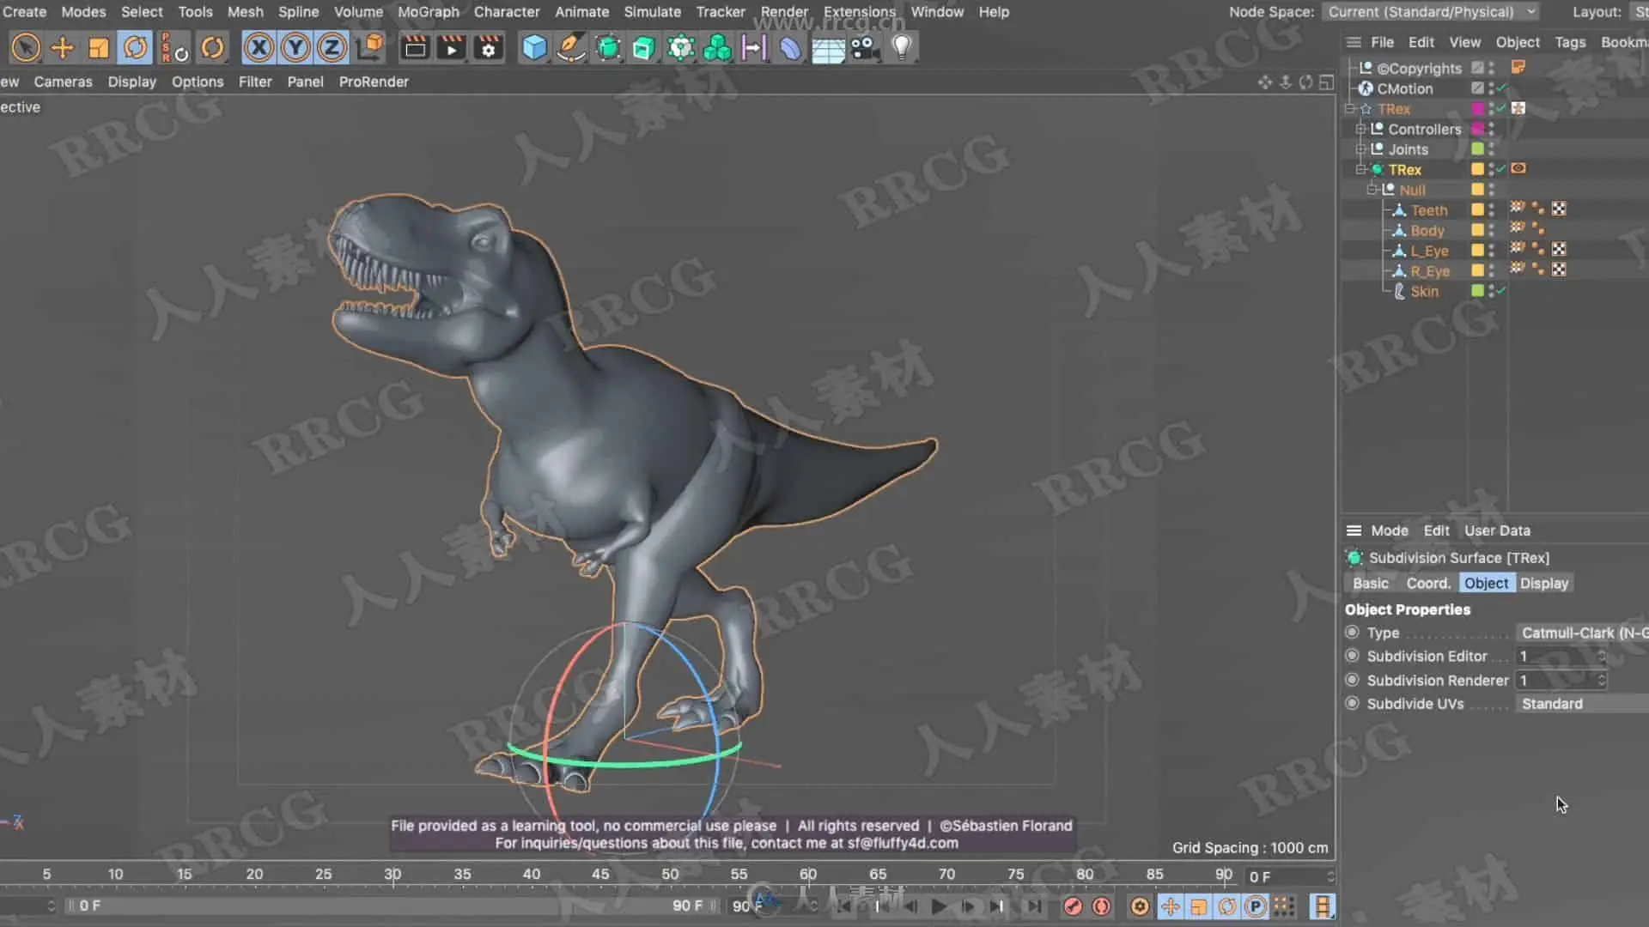Toggle the Coordinate System icon
1649x927 pixels.
coord(370,47)
